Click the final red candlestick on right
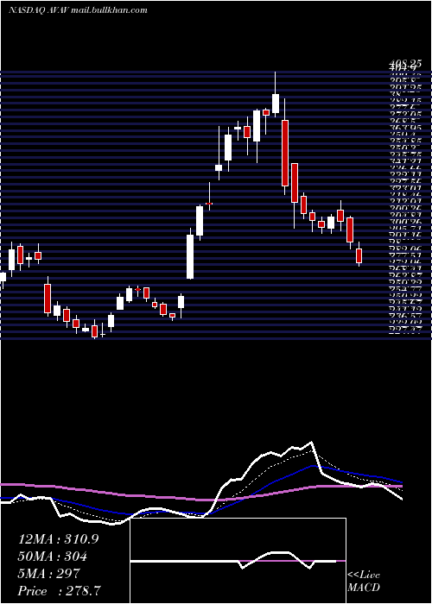Viewport: 432px width, 604px height. click(x=359, y=255)
